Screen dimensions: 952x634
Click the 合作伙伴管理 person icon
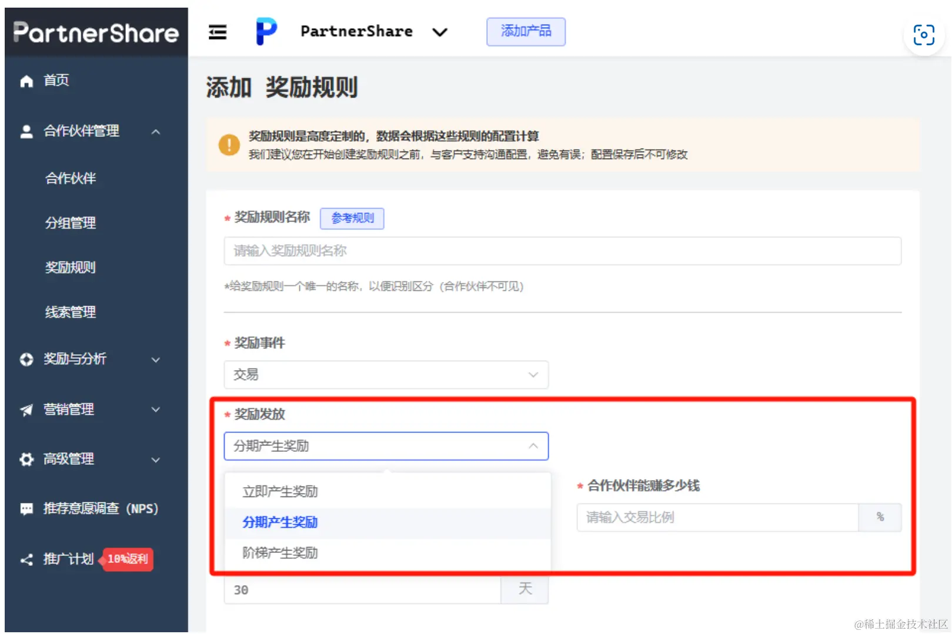click(x=26, y=131)
